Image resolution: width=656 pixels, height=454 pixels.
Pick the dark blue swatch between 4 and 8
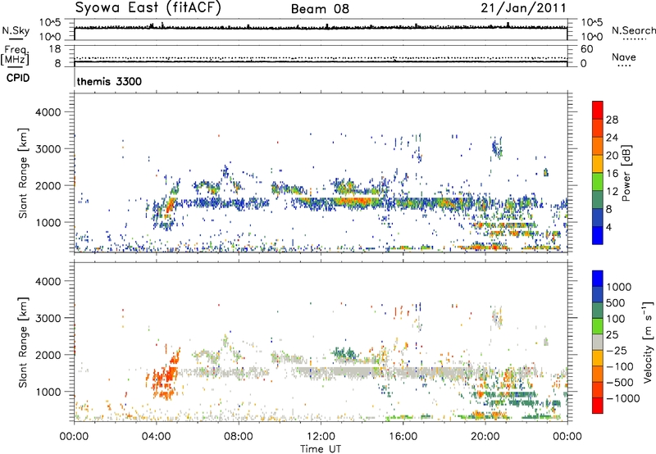[598, 218]
